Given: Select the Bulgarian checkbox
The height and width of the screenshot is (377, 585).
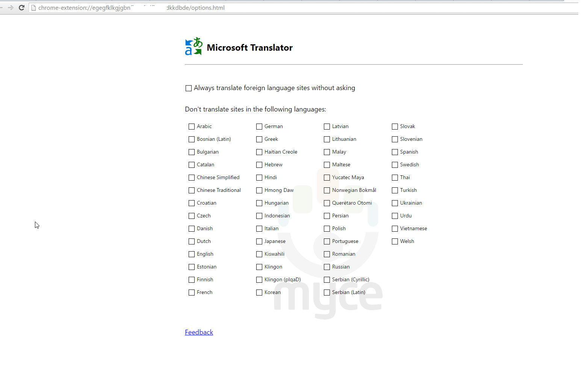Looking at the screenshot, I should tap(192, 152).
